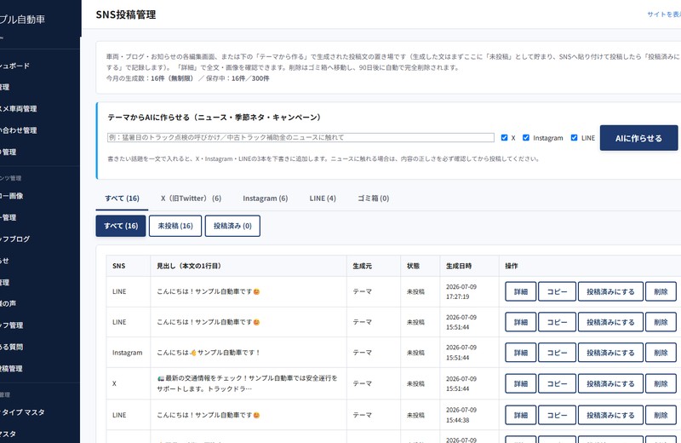
Task: Select the すべて (16) status filter button
Action: click(x=121, y=226)
